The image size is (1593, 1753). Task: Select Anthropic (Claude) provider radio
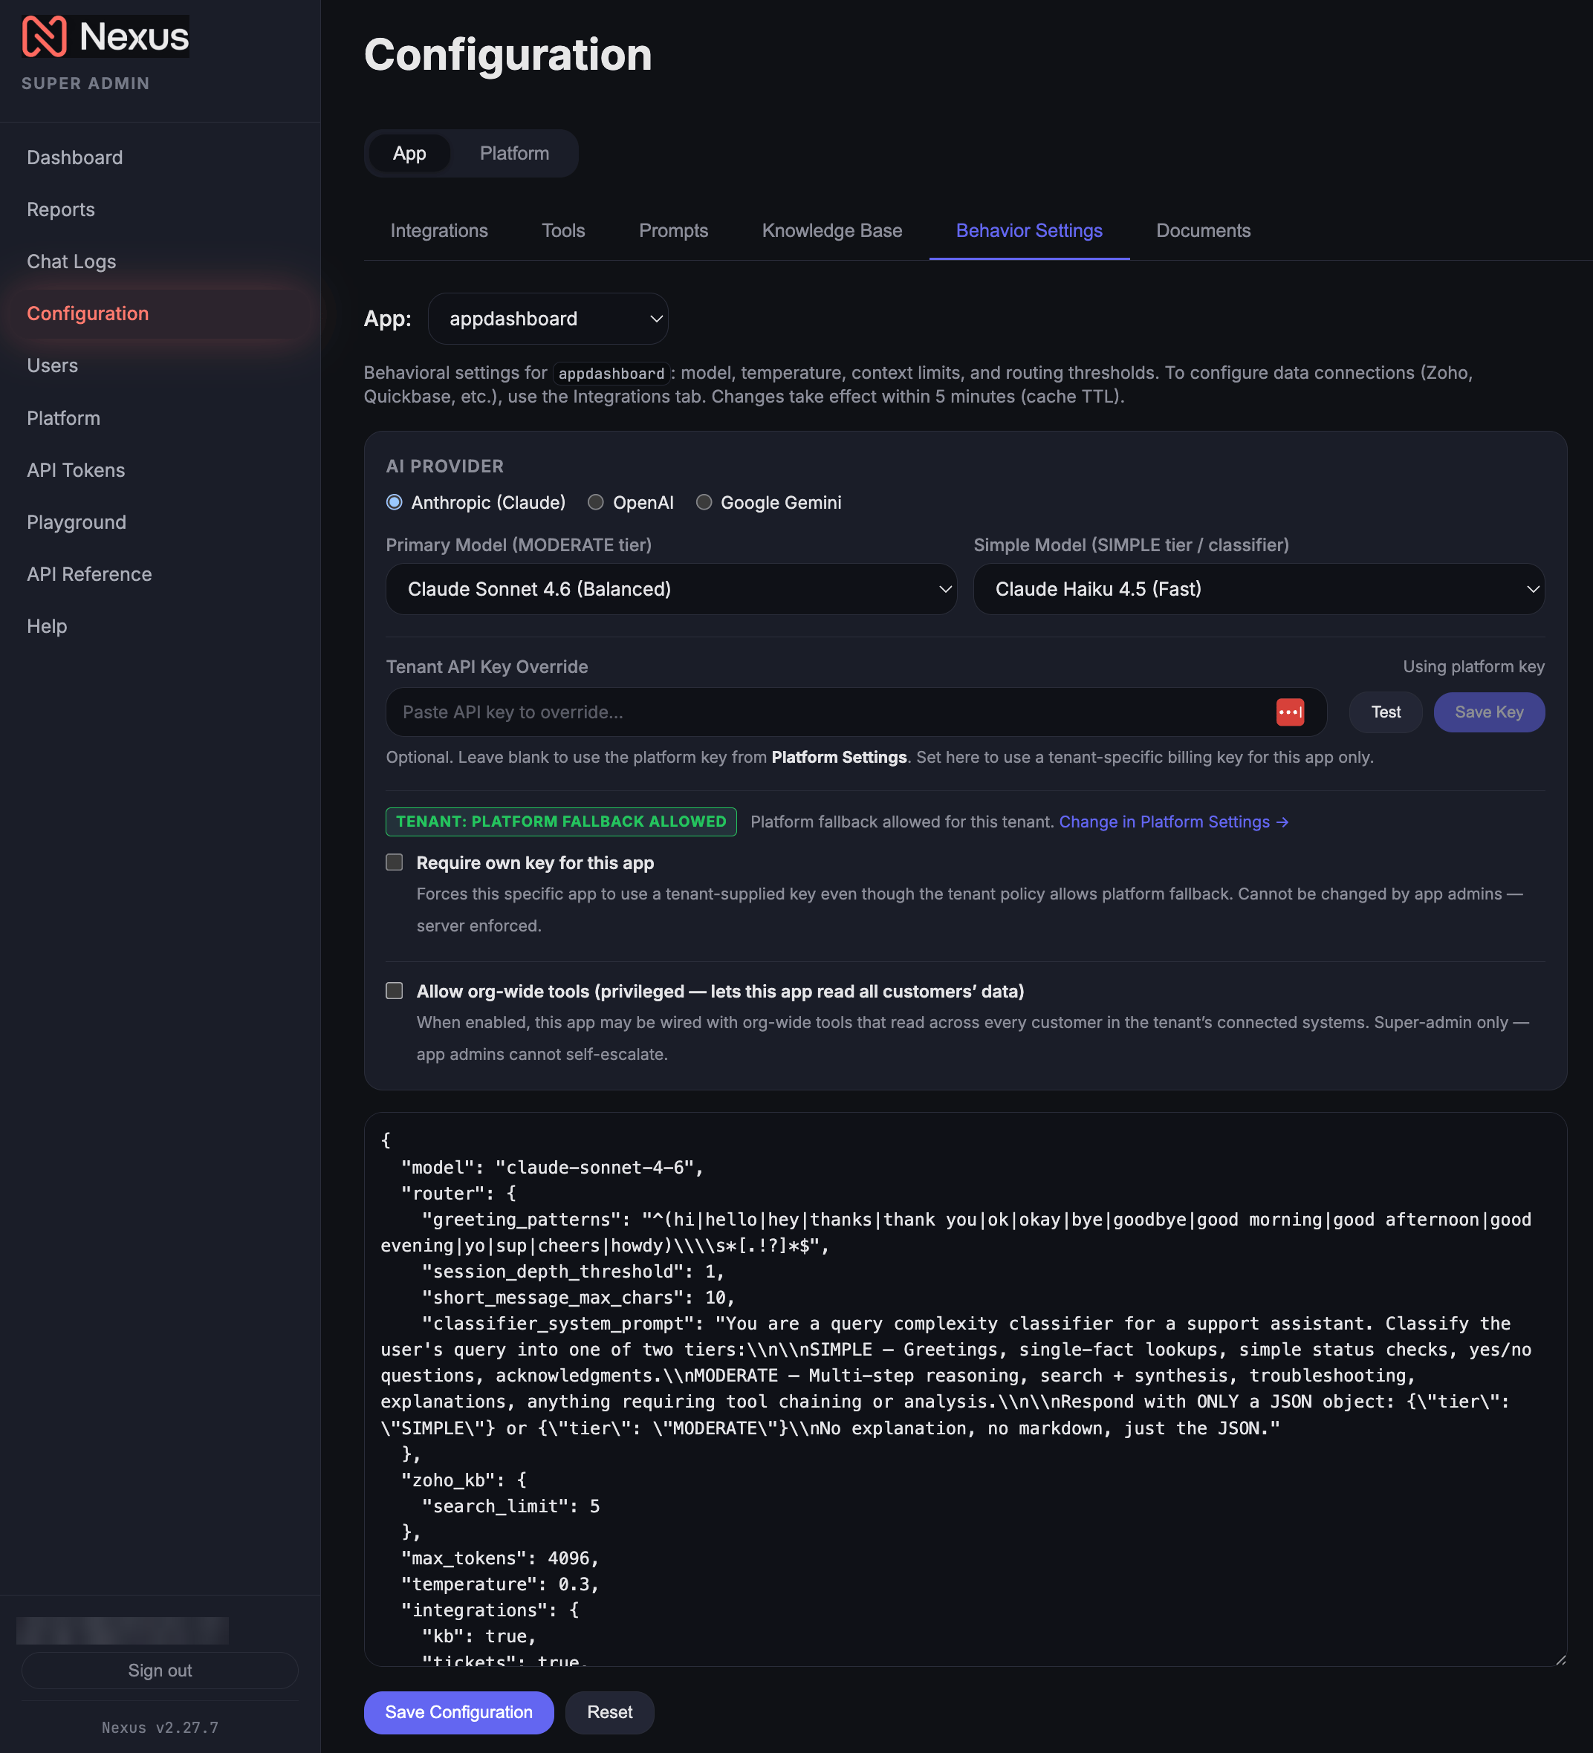point(394,503)
